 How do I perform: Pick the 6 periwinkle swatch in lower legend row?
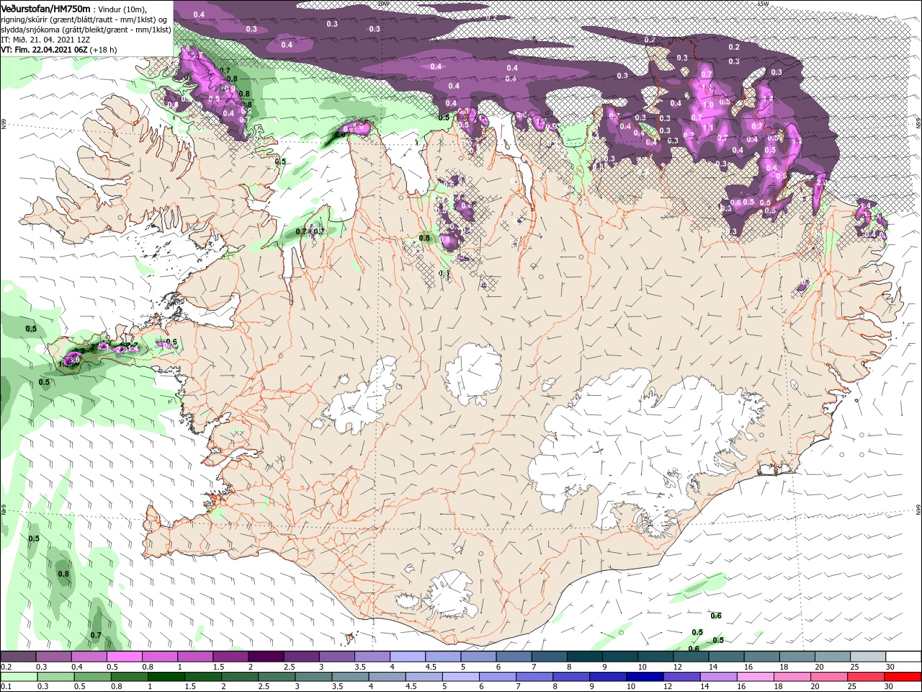(x=498, y=677)
